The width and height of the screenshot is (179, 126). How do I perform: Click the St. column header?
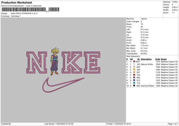pos(139,59)
